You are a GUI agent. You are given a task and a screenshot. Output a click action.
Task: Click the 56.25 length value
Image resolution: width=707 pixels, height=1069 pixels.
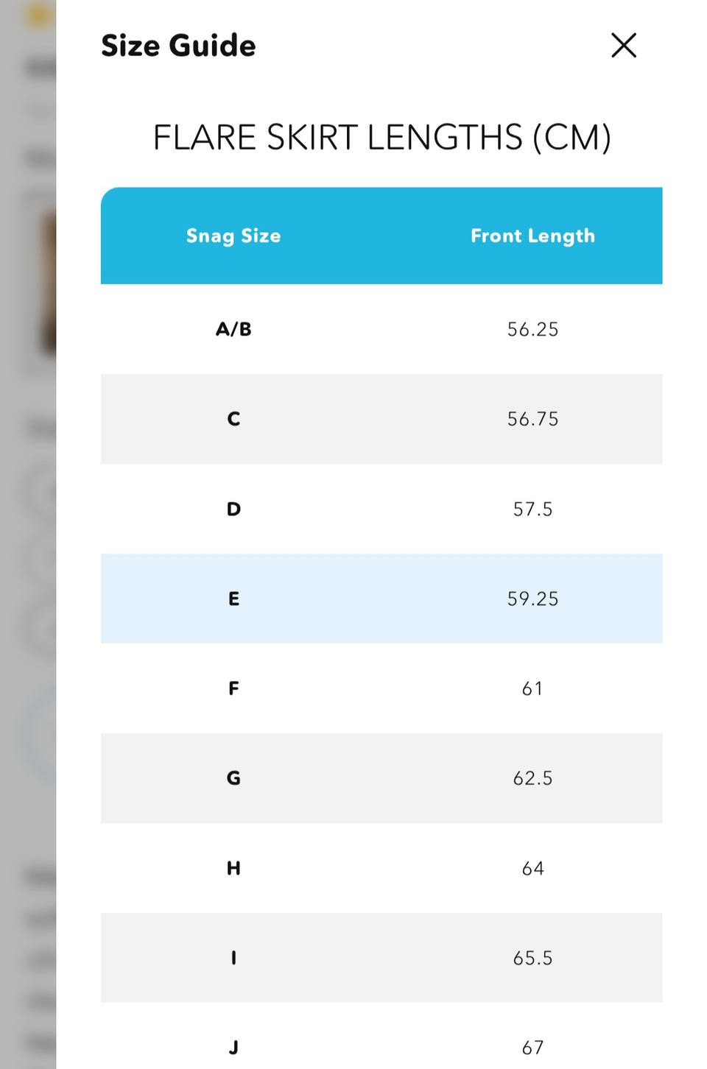pos(532,329)
